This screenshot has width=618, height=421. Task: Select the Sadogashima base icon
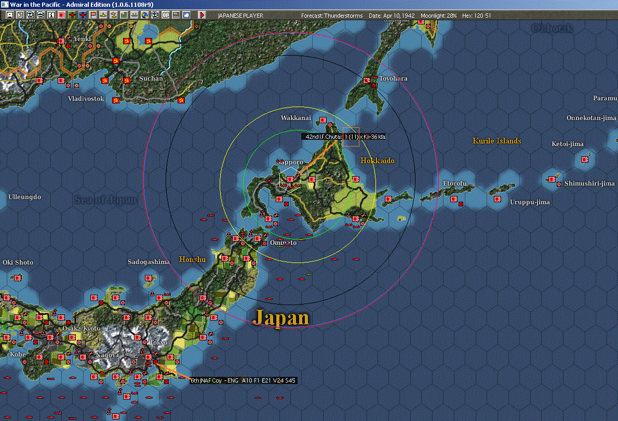(x=149, y=278)
